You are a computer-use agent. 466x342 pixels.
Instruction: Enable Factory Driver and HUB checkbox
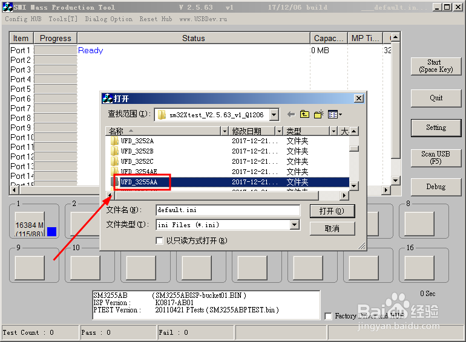point(329,316)
